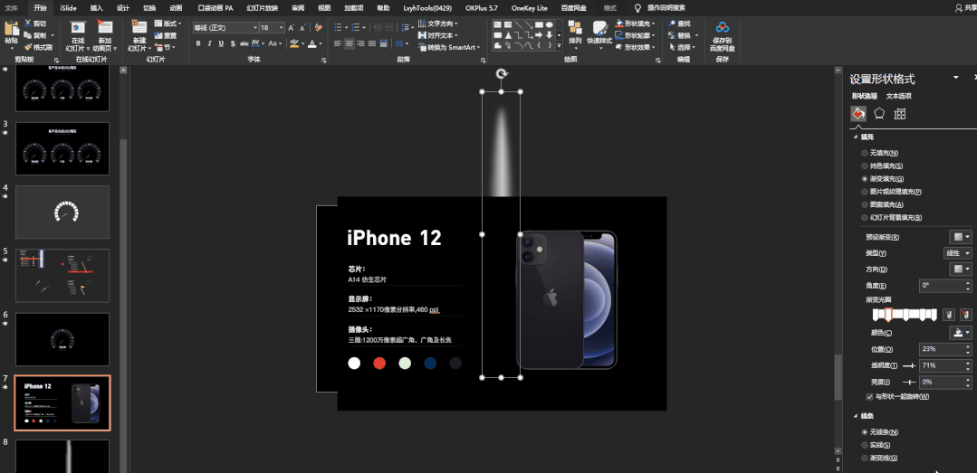Open the Size & Properties icon in format pane

pyautogui.click(x=899, y=113)
